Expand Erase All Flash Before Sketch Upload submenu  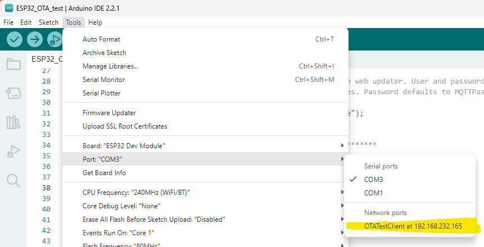(x=205, y=219)
